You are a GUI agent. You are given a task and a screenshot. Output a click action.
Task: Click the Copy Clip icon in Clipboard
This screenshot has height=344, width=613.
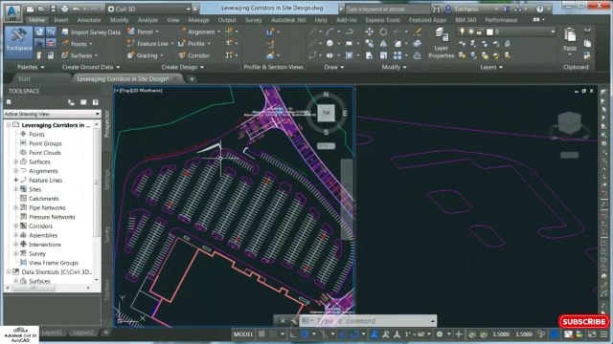587,44
